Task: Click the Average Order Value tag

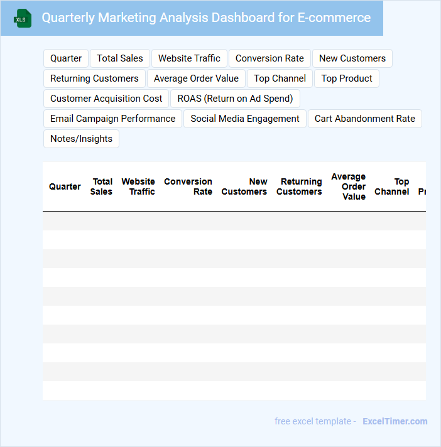Action: (x=196, y=78)
